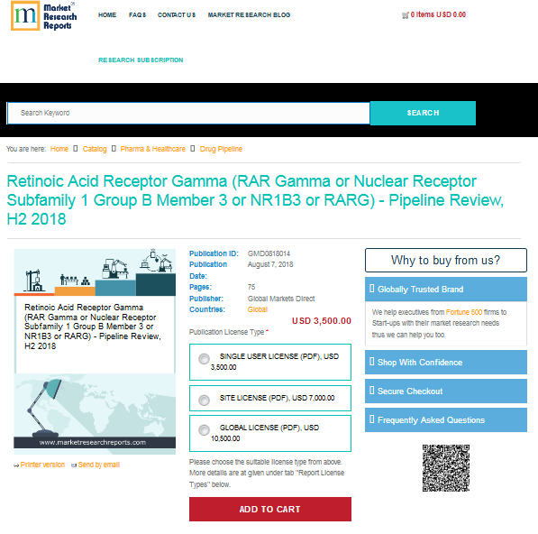
Task: Click the publication ID GMD0818014
Action: (269, 253)
